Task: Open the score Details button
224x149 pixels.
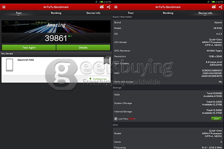Action: tap(83, 48)
